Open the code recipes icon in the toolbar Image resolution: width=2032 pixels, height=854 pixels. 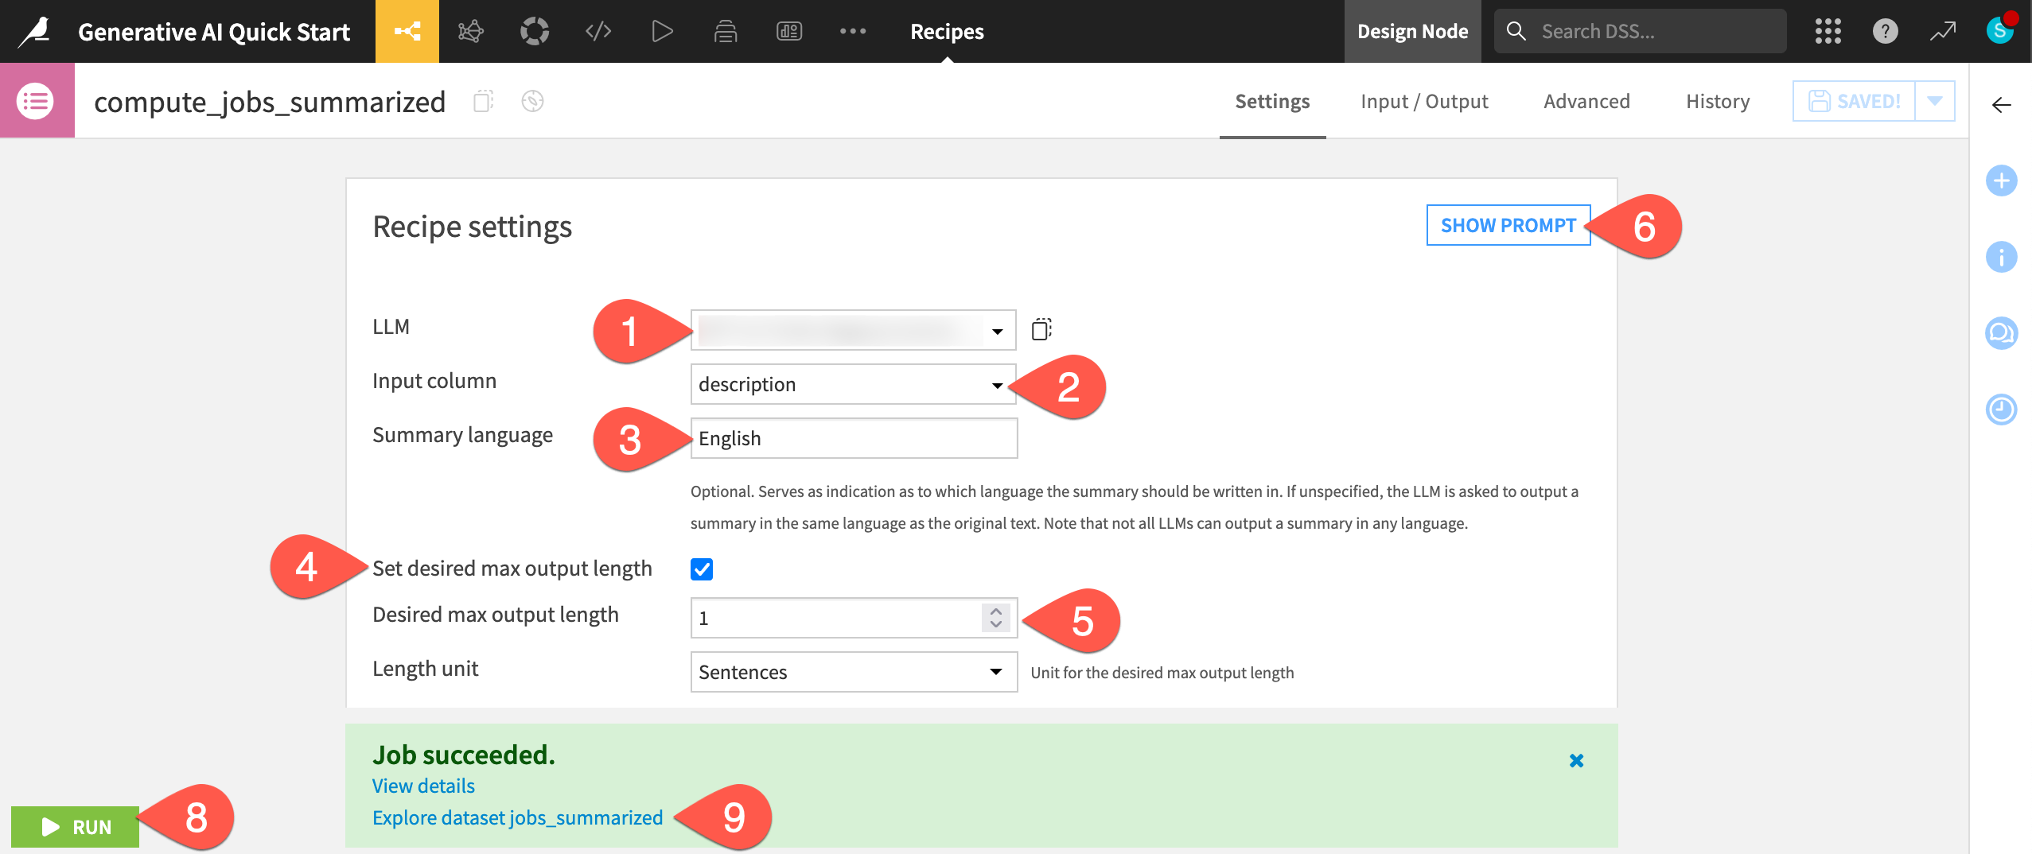click(x=598, y=31)
